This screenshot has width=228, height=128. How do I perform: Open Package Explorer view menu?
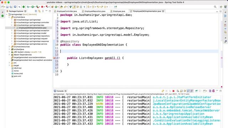pyautogui.click(x=43, y=11)
